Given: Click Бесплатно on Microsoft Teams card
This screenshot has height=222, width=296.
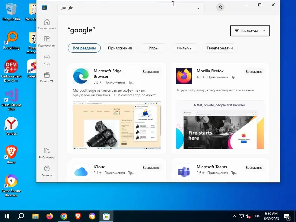Looking at the screenshot, I should (254, 167).
